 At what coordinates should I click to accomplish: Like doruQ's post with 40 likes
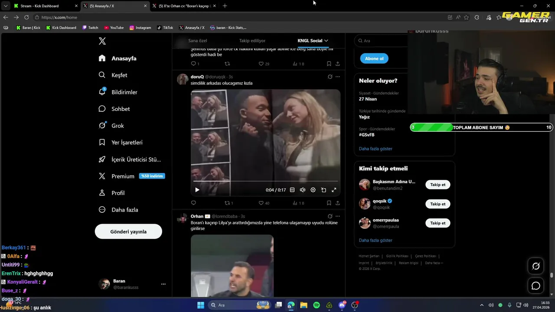point(264,203)
